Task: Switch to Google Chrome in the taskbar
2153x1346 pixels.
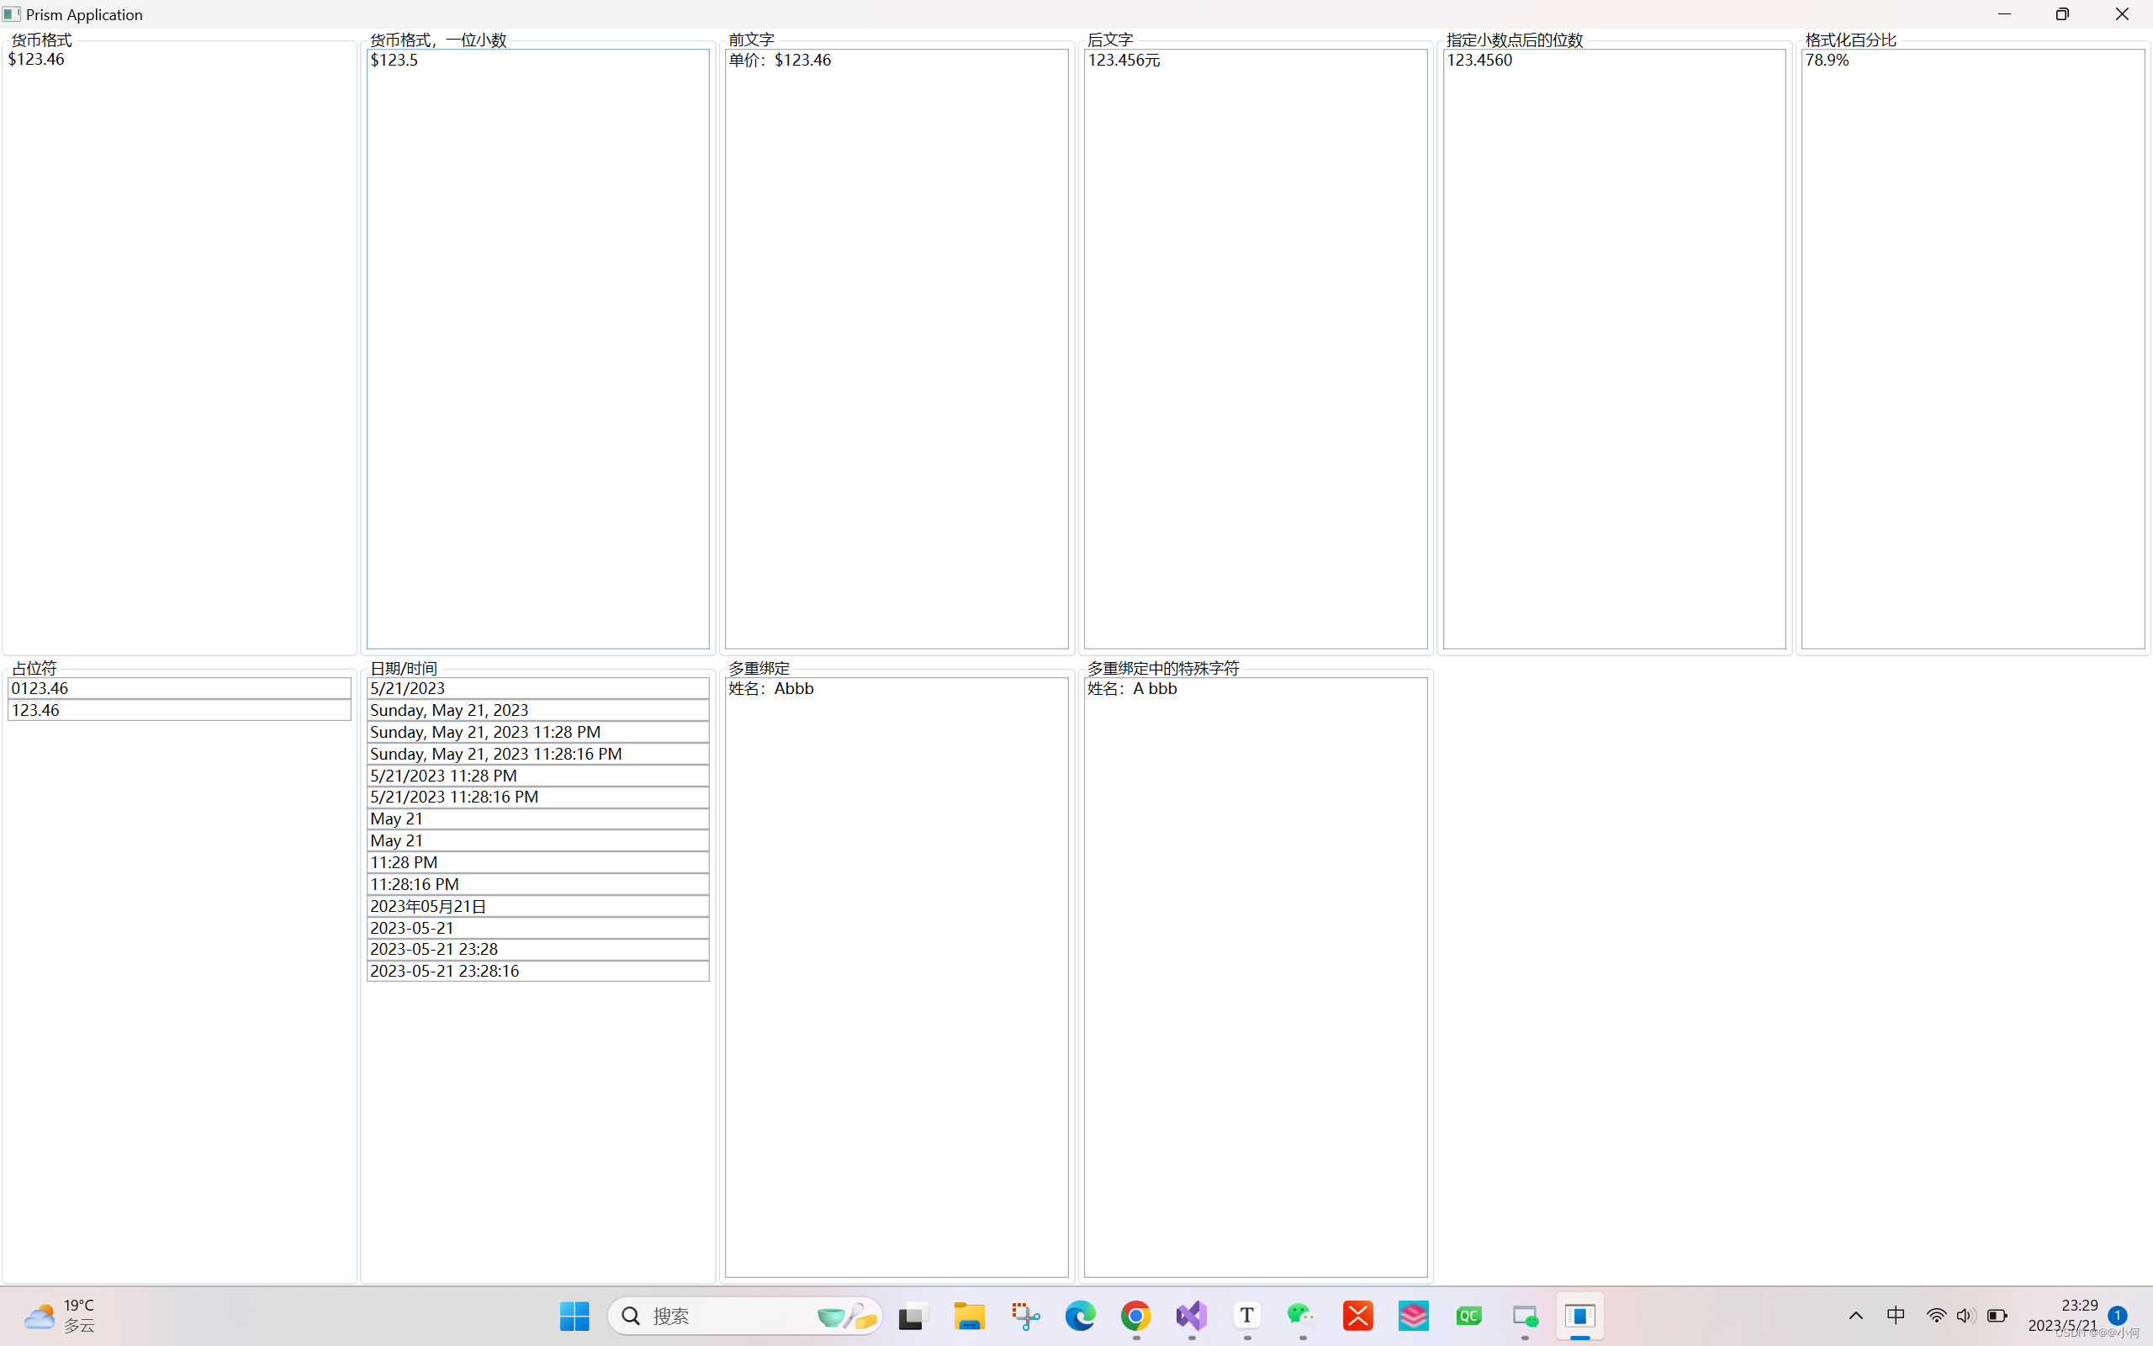Action: (x=1136, y=1316)
